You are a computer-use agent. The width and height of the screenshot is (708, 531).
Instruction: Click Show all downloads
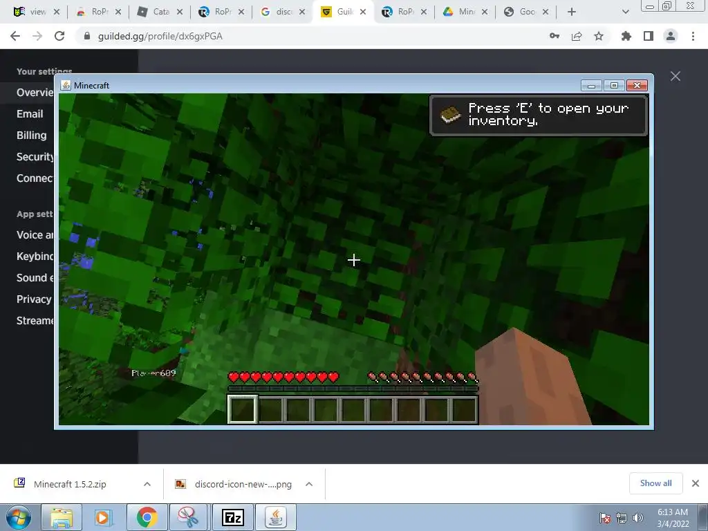point(655,483)
